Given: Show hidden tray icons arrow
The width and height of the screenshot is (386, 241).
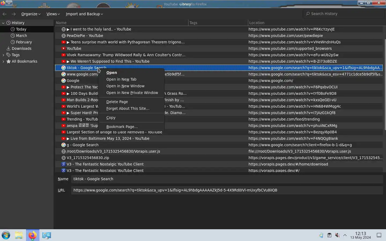Looking at the screenshot, I should tap(345, 235).
